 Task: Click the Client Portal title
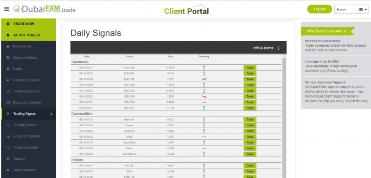pyautogui.click(x=186, y=11)
